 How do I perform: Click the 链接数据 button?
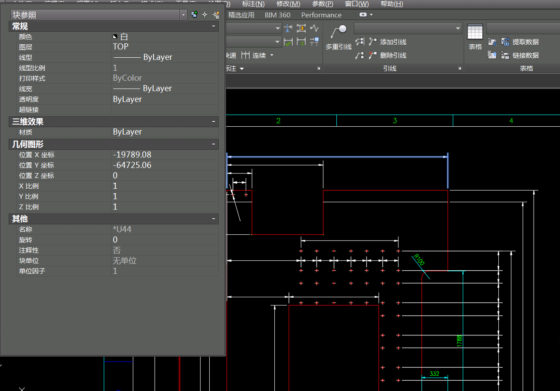(x=520, y=55)
